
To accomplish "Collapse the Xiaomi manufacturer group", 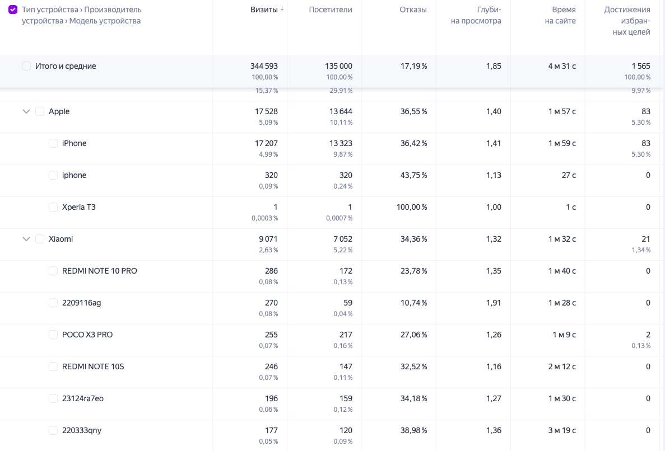I will tap(26, 239).
